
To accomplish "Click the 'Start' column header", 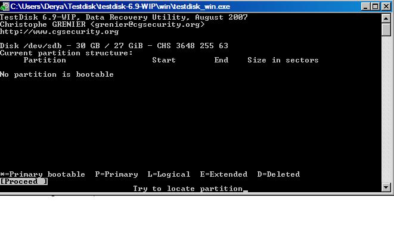I will (164, 60).
